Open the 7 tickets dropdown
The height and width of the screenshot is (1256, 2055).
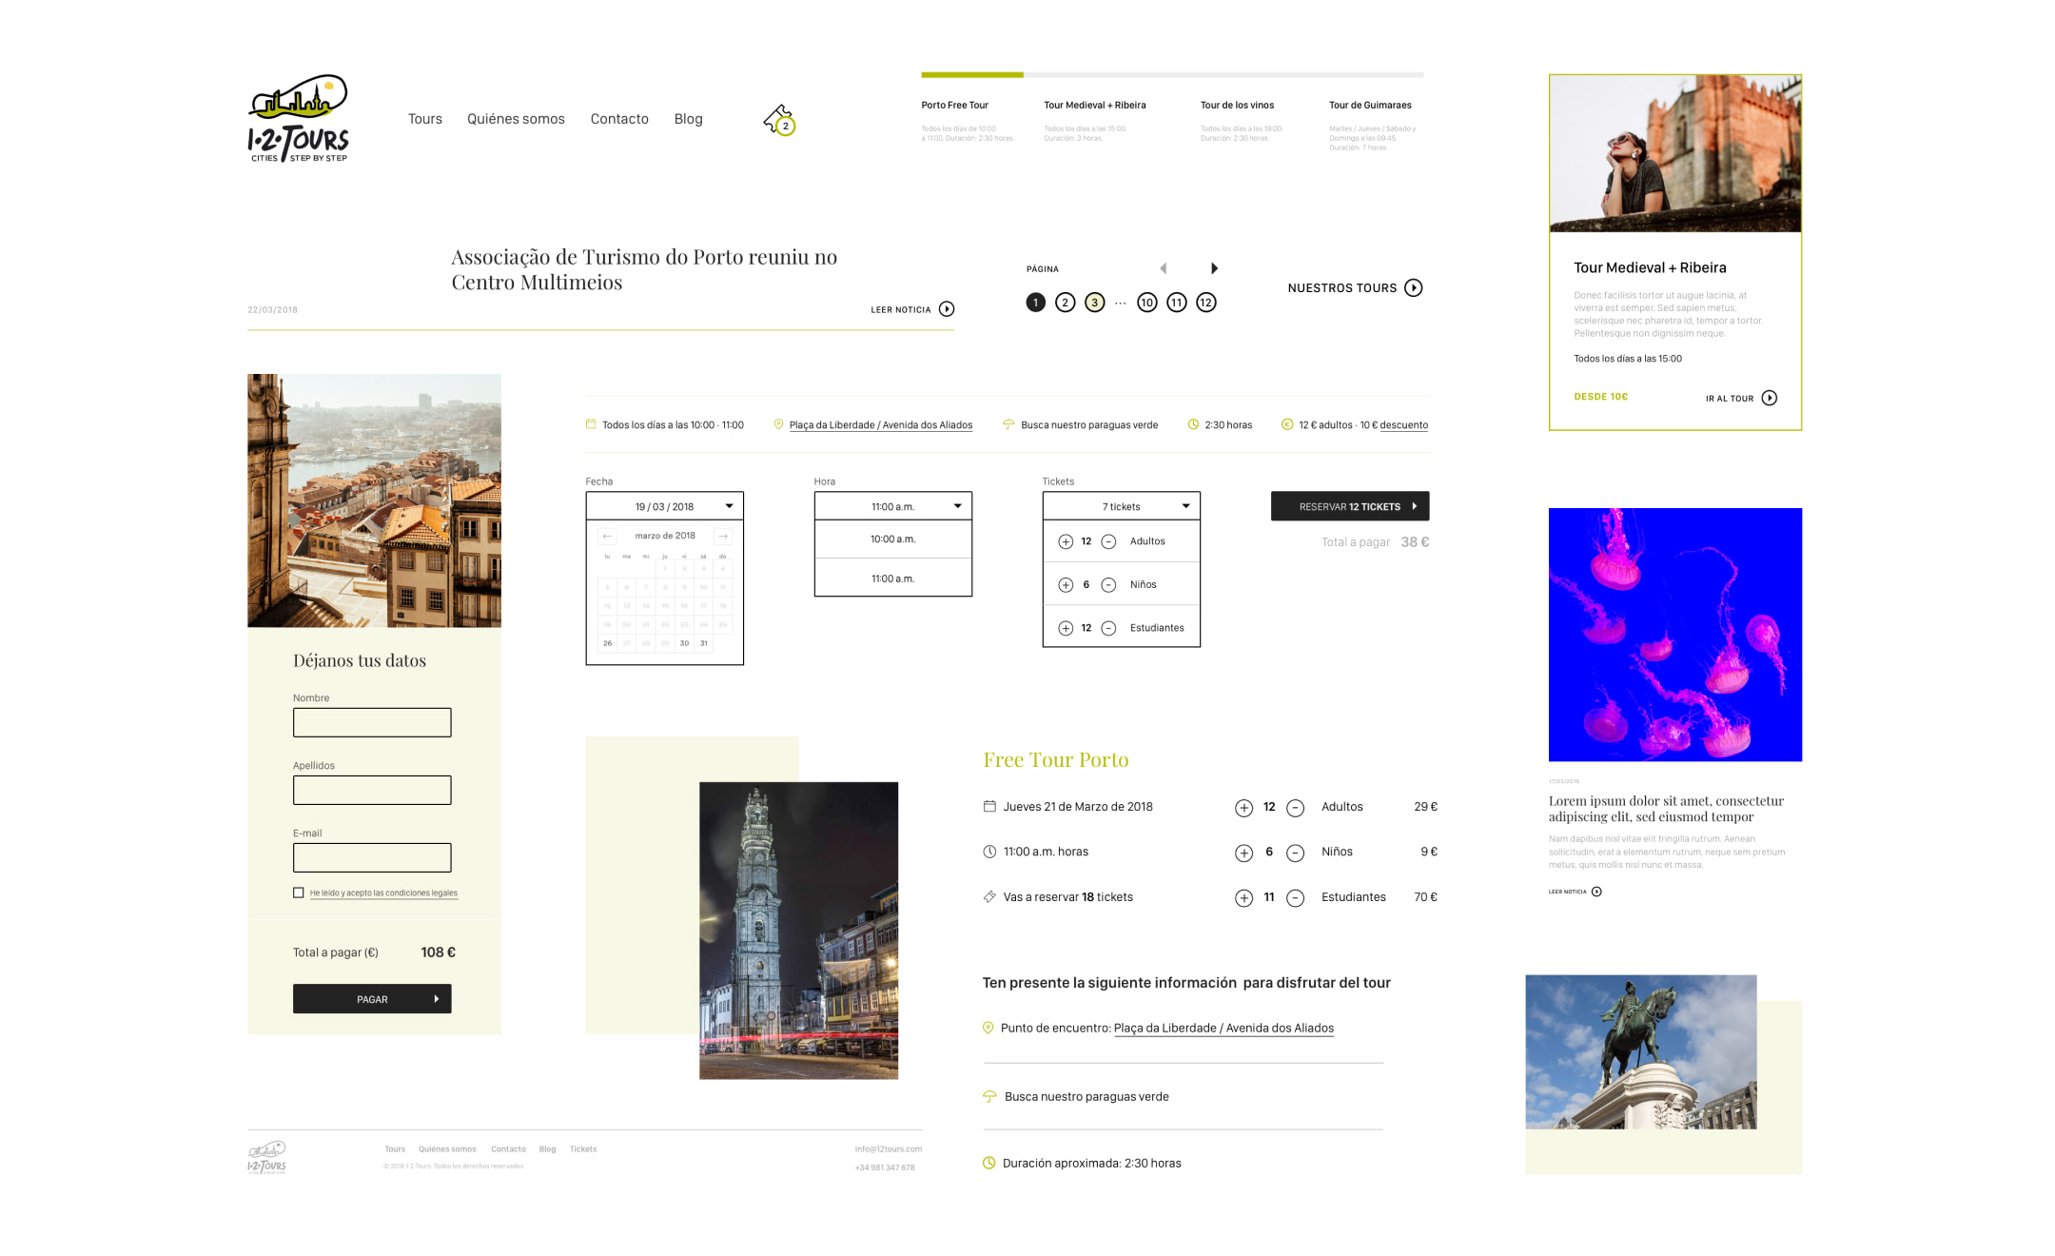pyautogui.click(x=1121, y=506)
